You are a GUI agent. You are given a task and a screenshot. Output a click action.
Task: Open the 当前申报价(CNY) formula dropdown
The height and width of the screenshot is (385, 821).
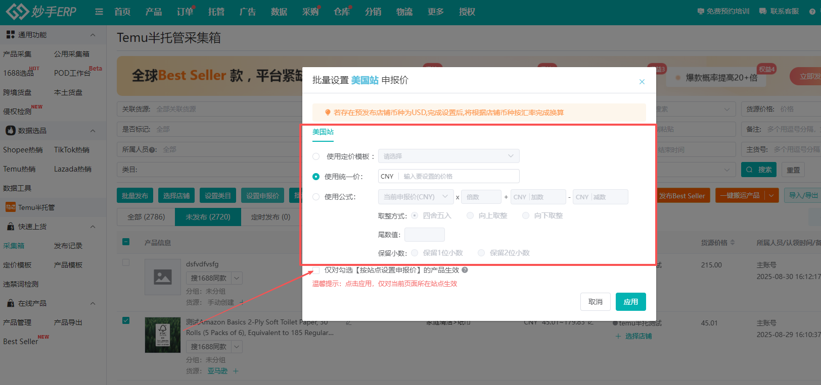coord(416,197)
